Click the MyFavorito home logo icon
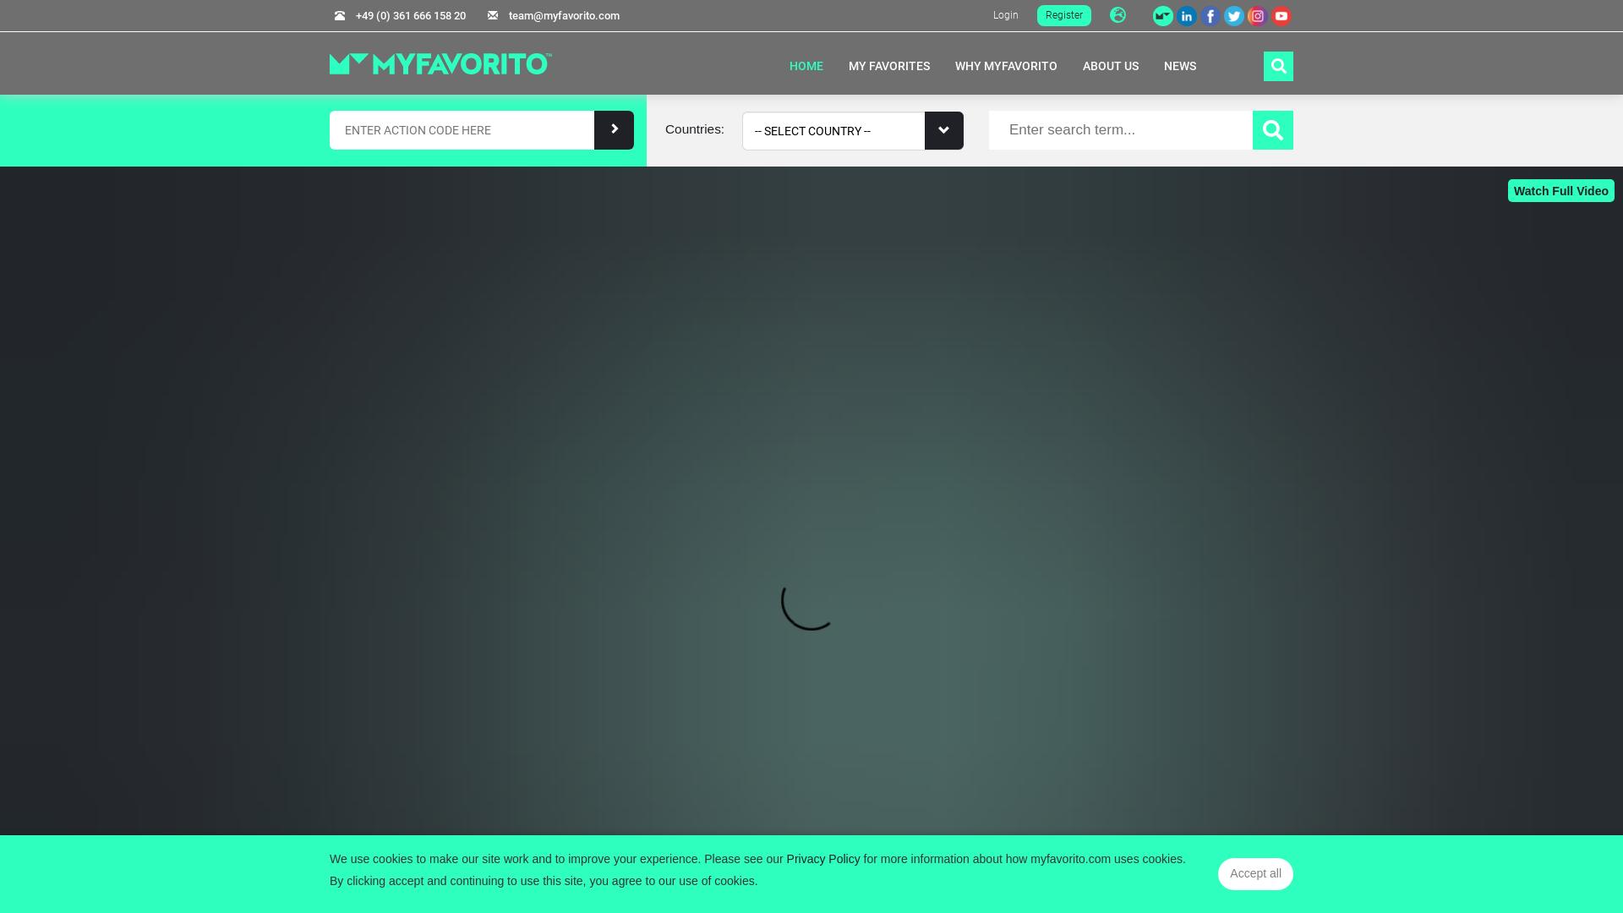The image size is (1623, 913). click(440, 63)
